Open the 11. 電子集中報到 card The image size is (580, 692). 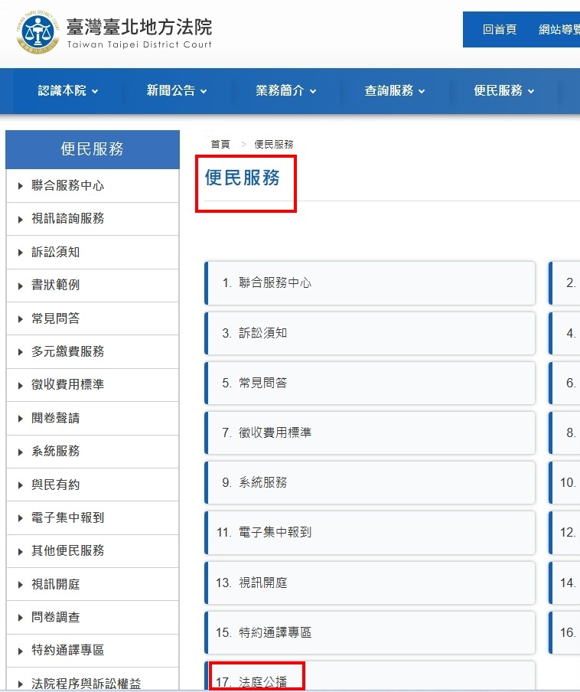tap(370, 532)
